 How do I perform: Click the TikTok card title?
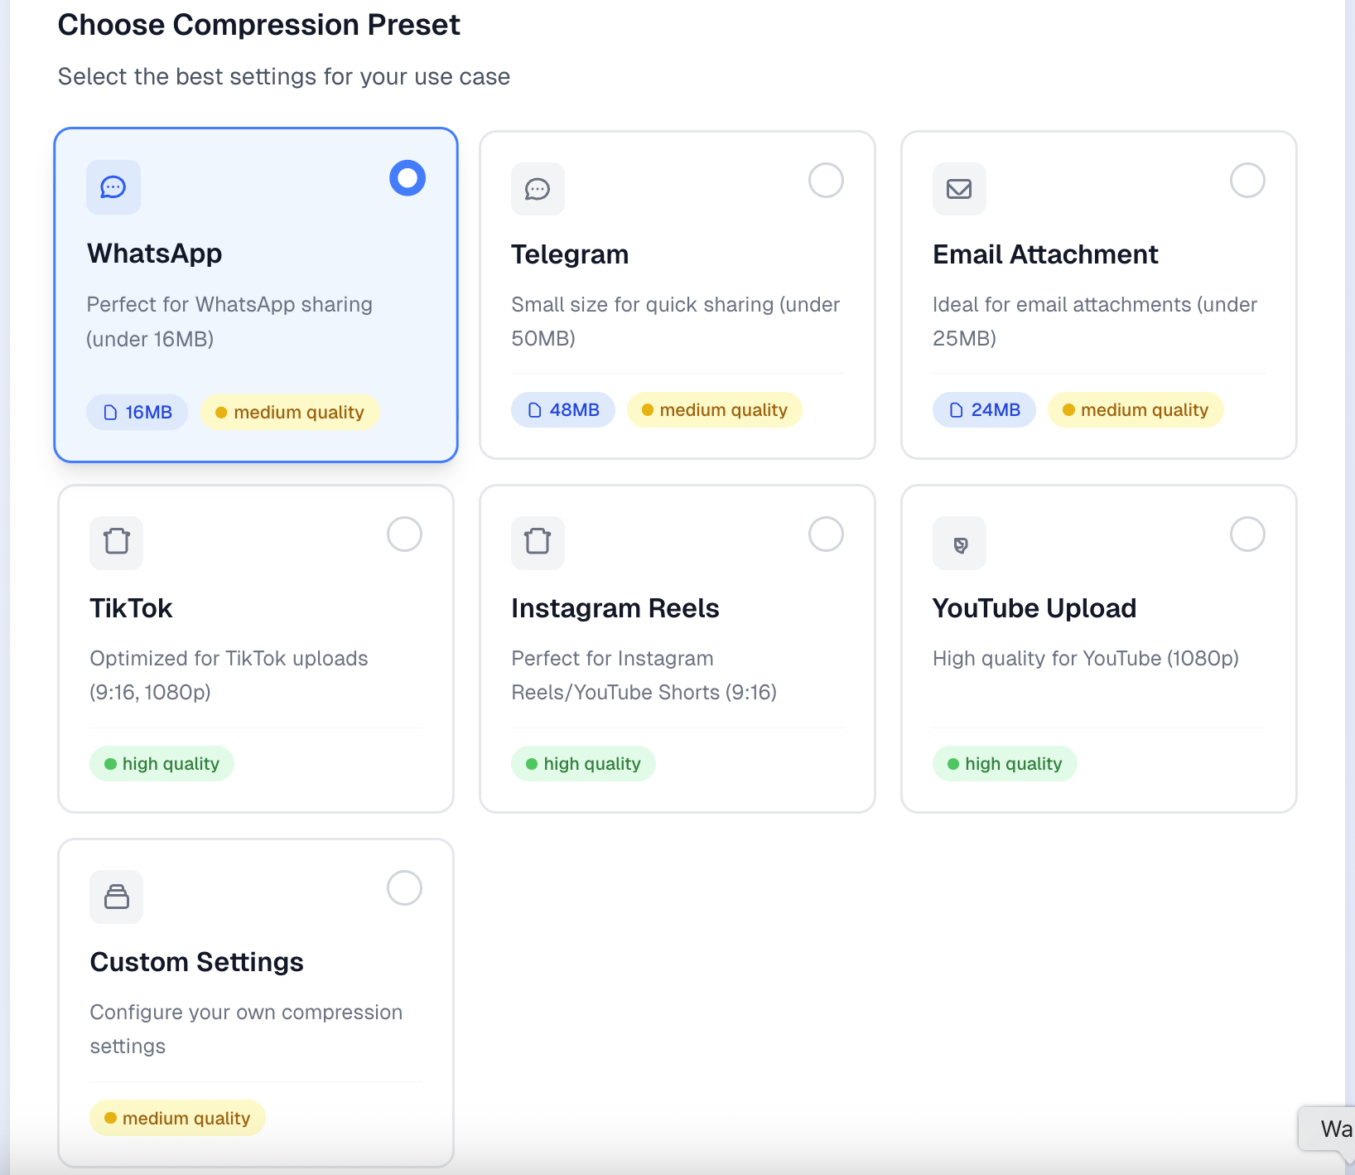131,608
